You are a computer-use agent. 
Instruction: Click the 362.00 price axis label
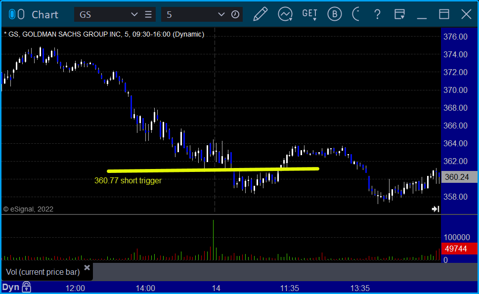[455, 161]
